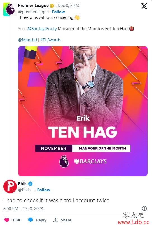Viewport: 152px width, 225px height.
Task: Click the gold verified badge beside Premier League
Action: coord(52,6)
